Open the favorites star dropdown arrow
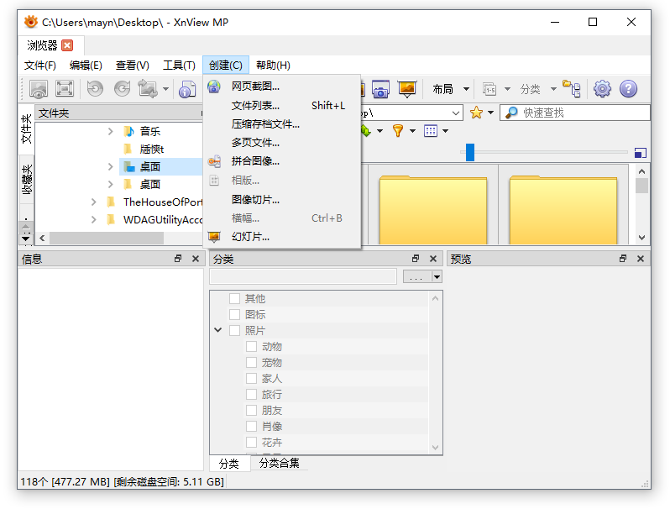 coord(490,113)
